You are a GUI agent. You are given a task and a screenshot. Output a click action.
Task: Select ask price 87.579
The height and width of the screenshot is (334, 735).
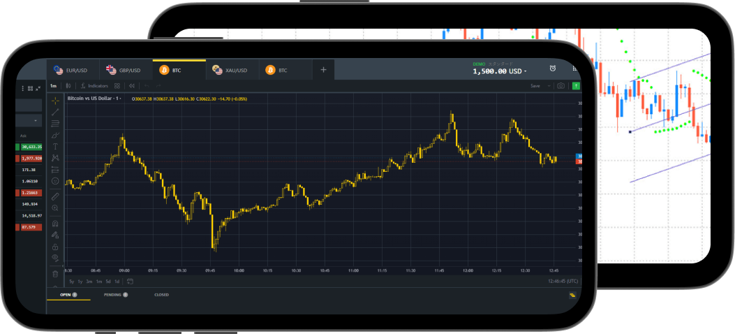tap(31, 227)
